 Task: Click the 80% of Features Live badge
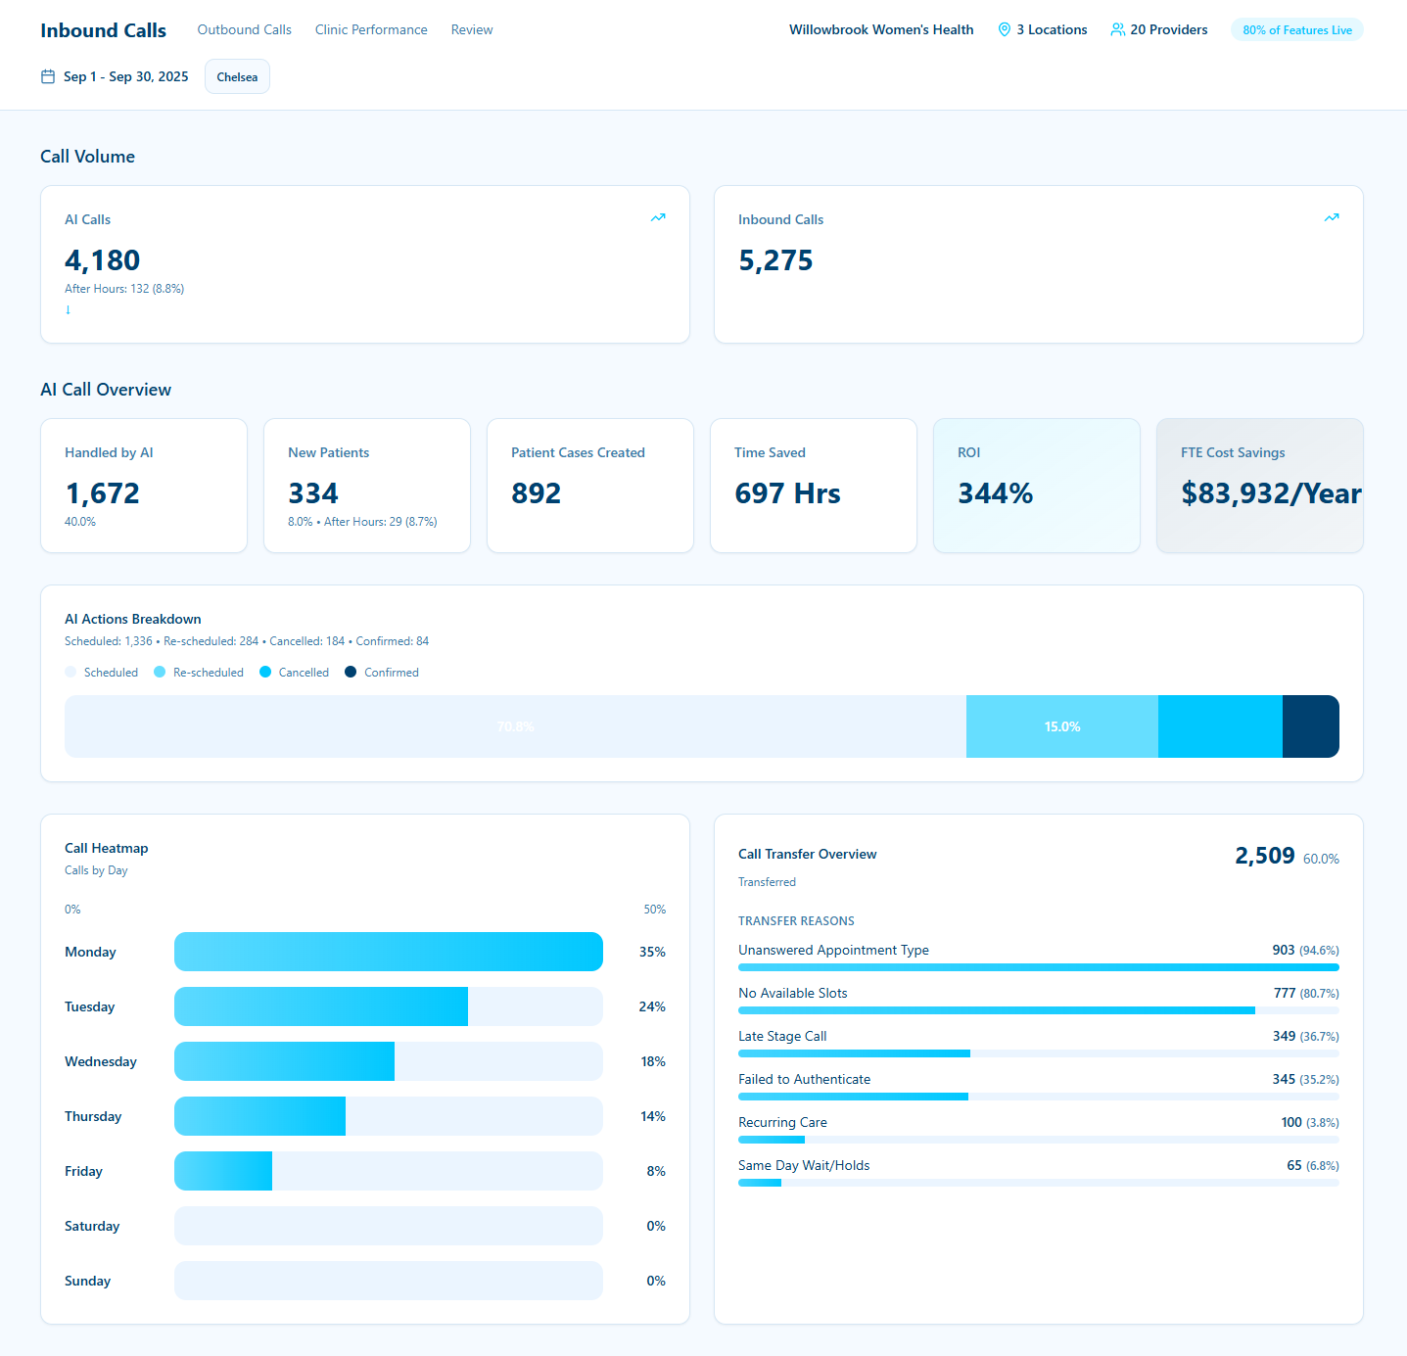click(1297, 30)
